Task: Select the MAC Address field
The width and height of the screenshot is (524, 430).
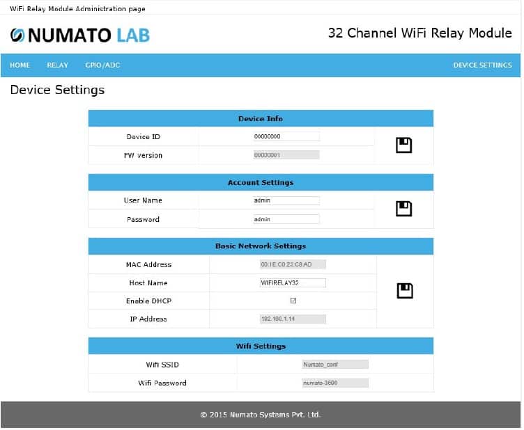Action: (x=293, y=264)
